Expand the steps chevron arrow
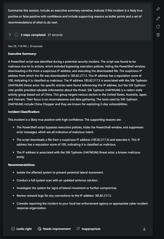This screenshot has width=164, height=239. (10, 35)
